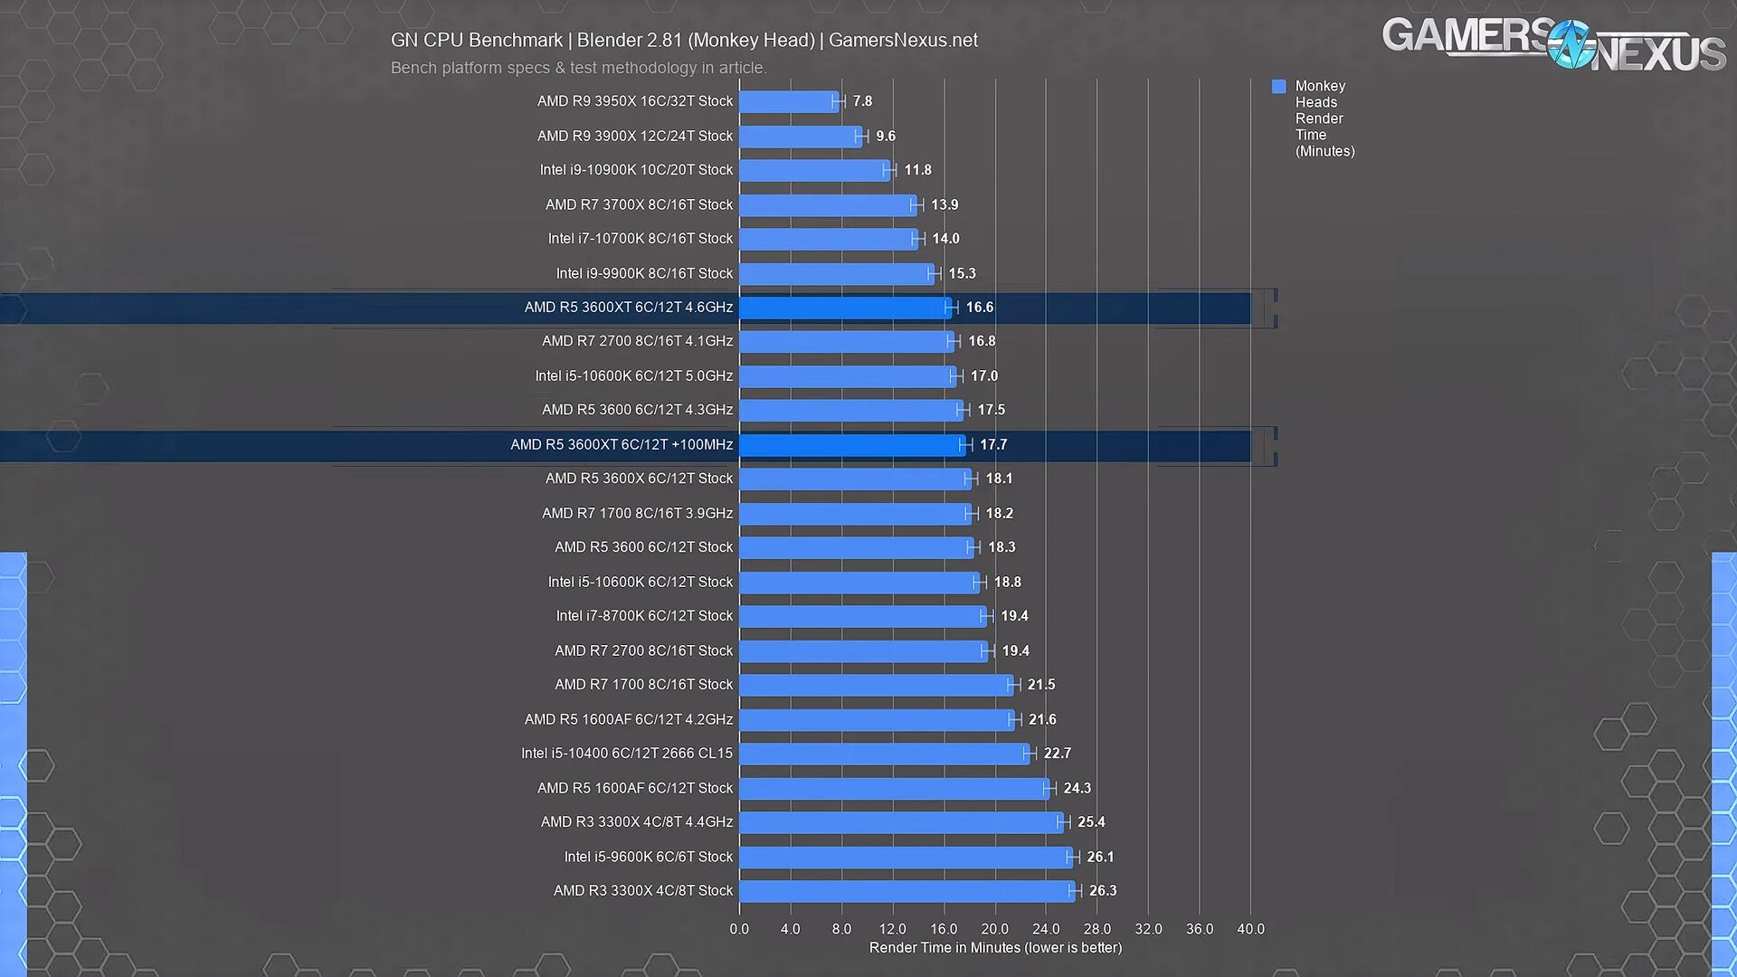The height and width of the screenshot is (977, 1737).
Task: Click the 0.0 tick on the x-axis
Action: 739,929
